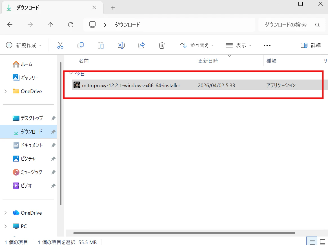The height and width of the screenshot is (245, 328).
Task: Click the ダウンロードの検索 search field
Action: point(292,25)
